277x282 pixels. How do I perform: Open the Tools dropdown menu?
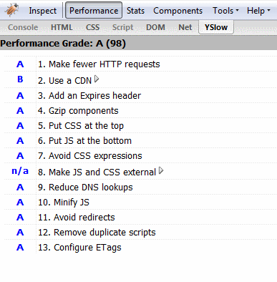[225, 11]
